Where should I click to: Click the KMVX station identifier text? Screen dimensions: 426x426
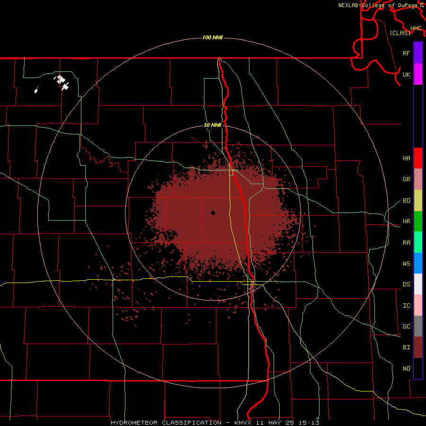point(243,423)
